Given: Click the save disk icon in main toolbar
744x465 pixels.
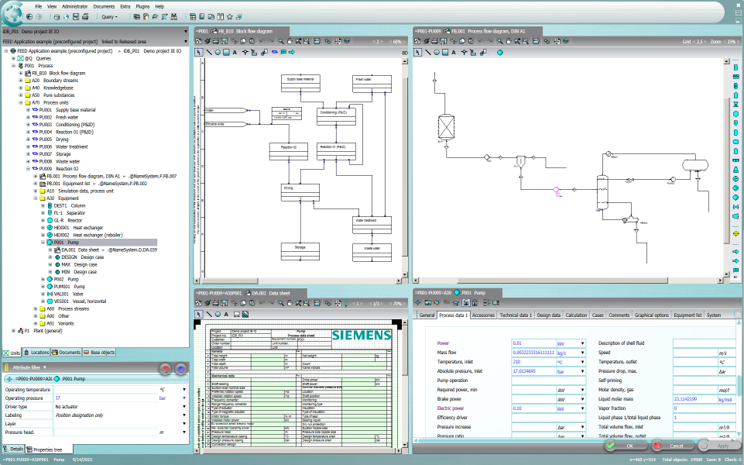Looking at the screenshot, I should [x=75, y=16].
